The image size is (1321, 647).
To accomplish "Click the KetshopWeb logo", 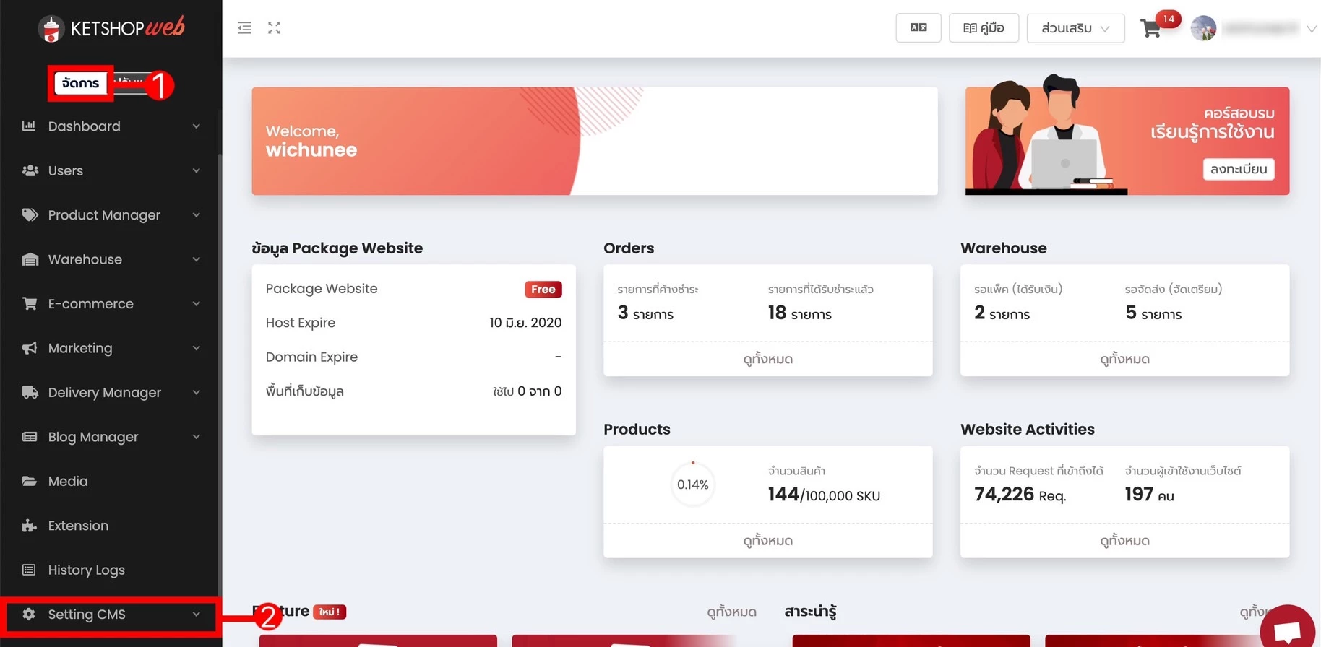I will (111, 28).
